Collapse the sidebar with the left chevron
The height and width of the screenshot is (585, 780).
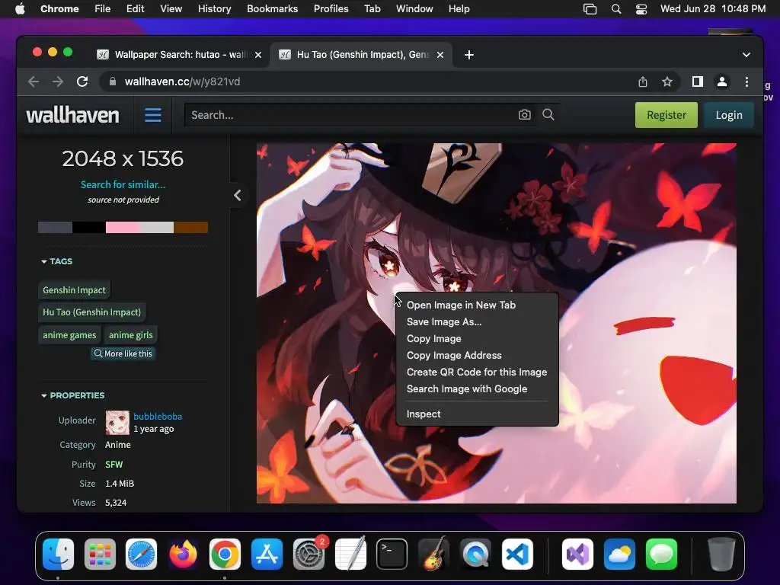point(238,195)
